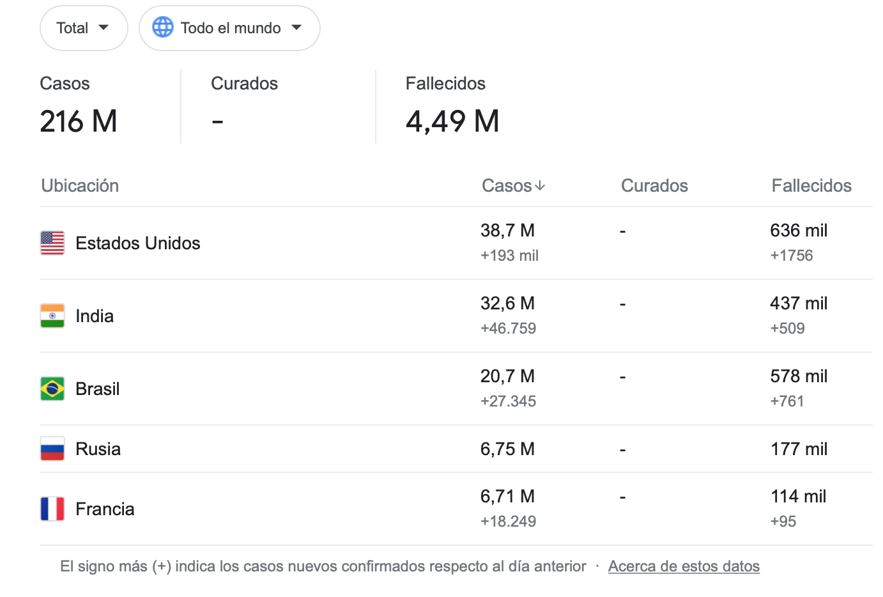Click the sort arrow next to Casos

540,186
